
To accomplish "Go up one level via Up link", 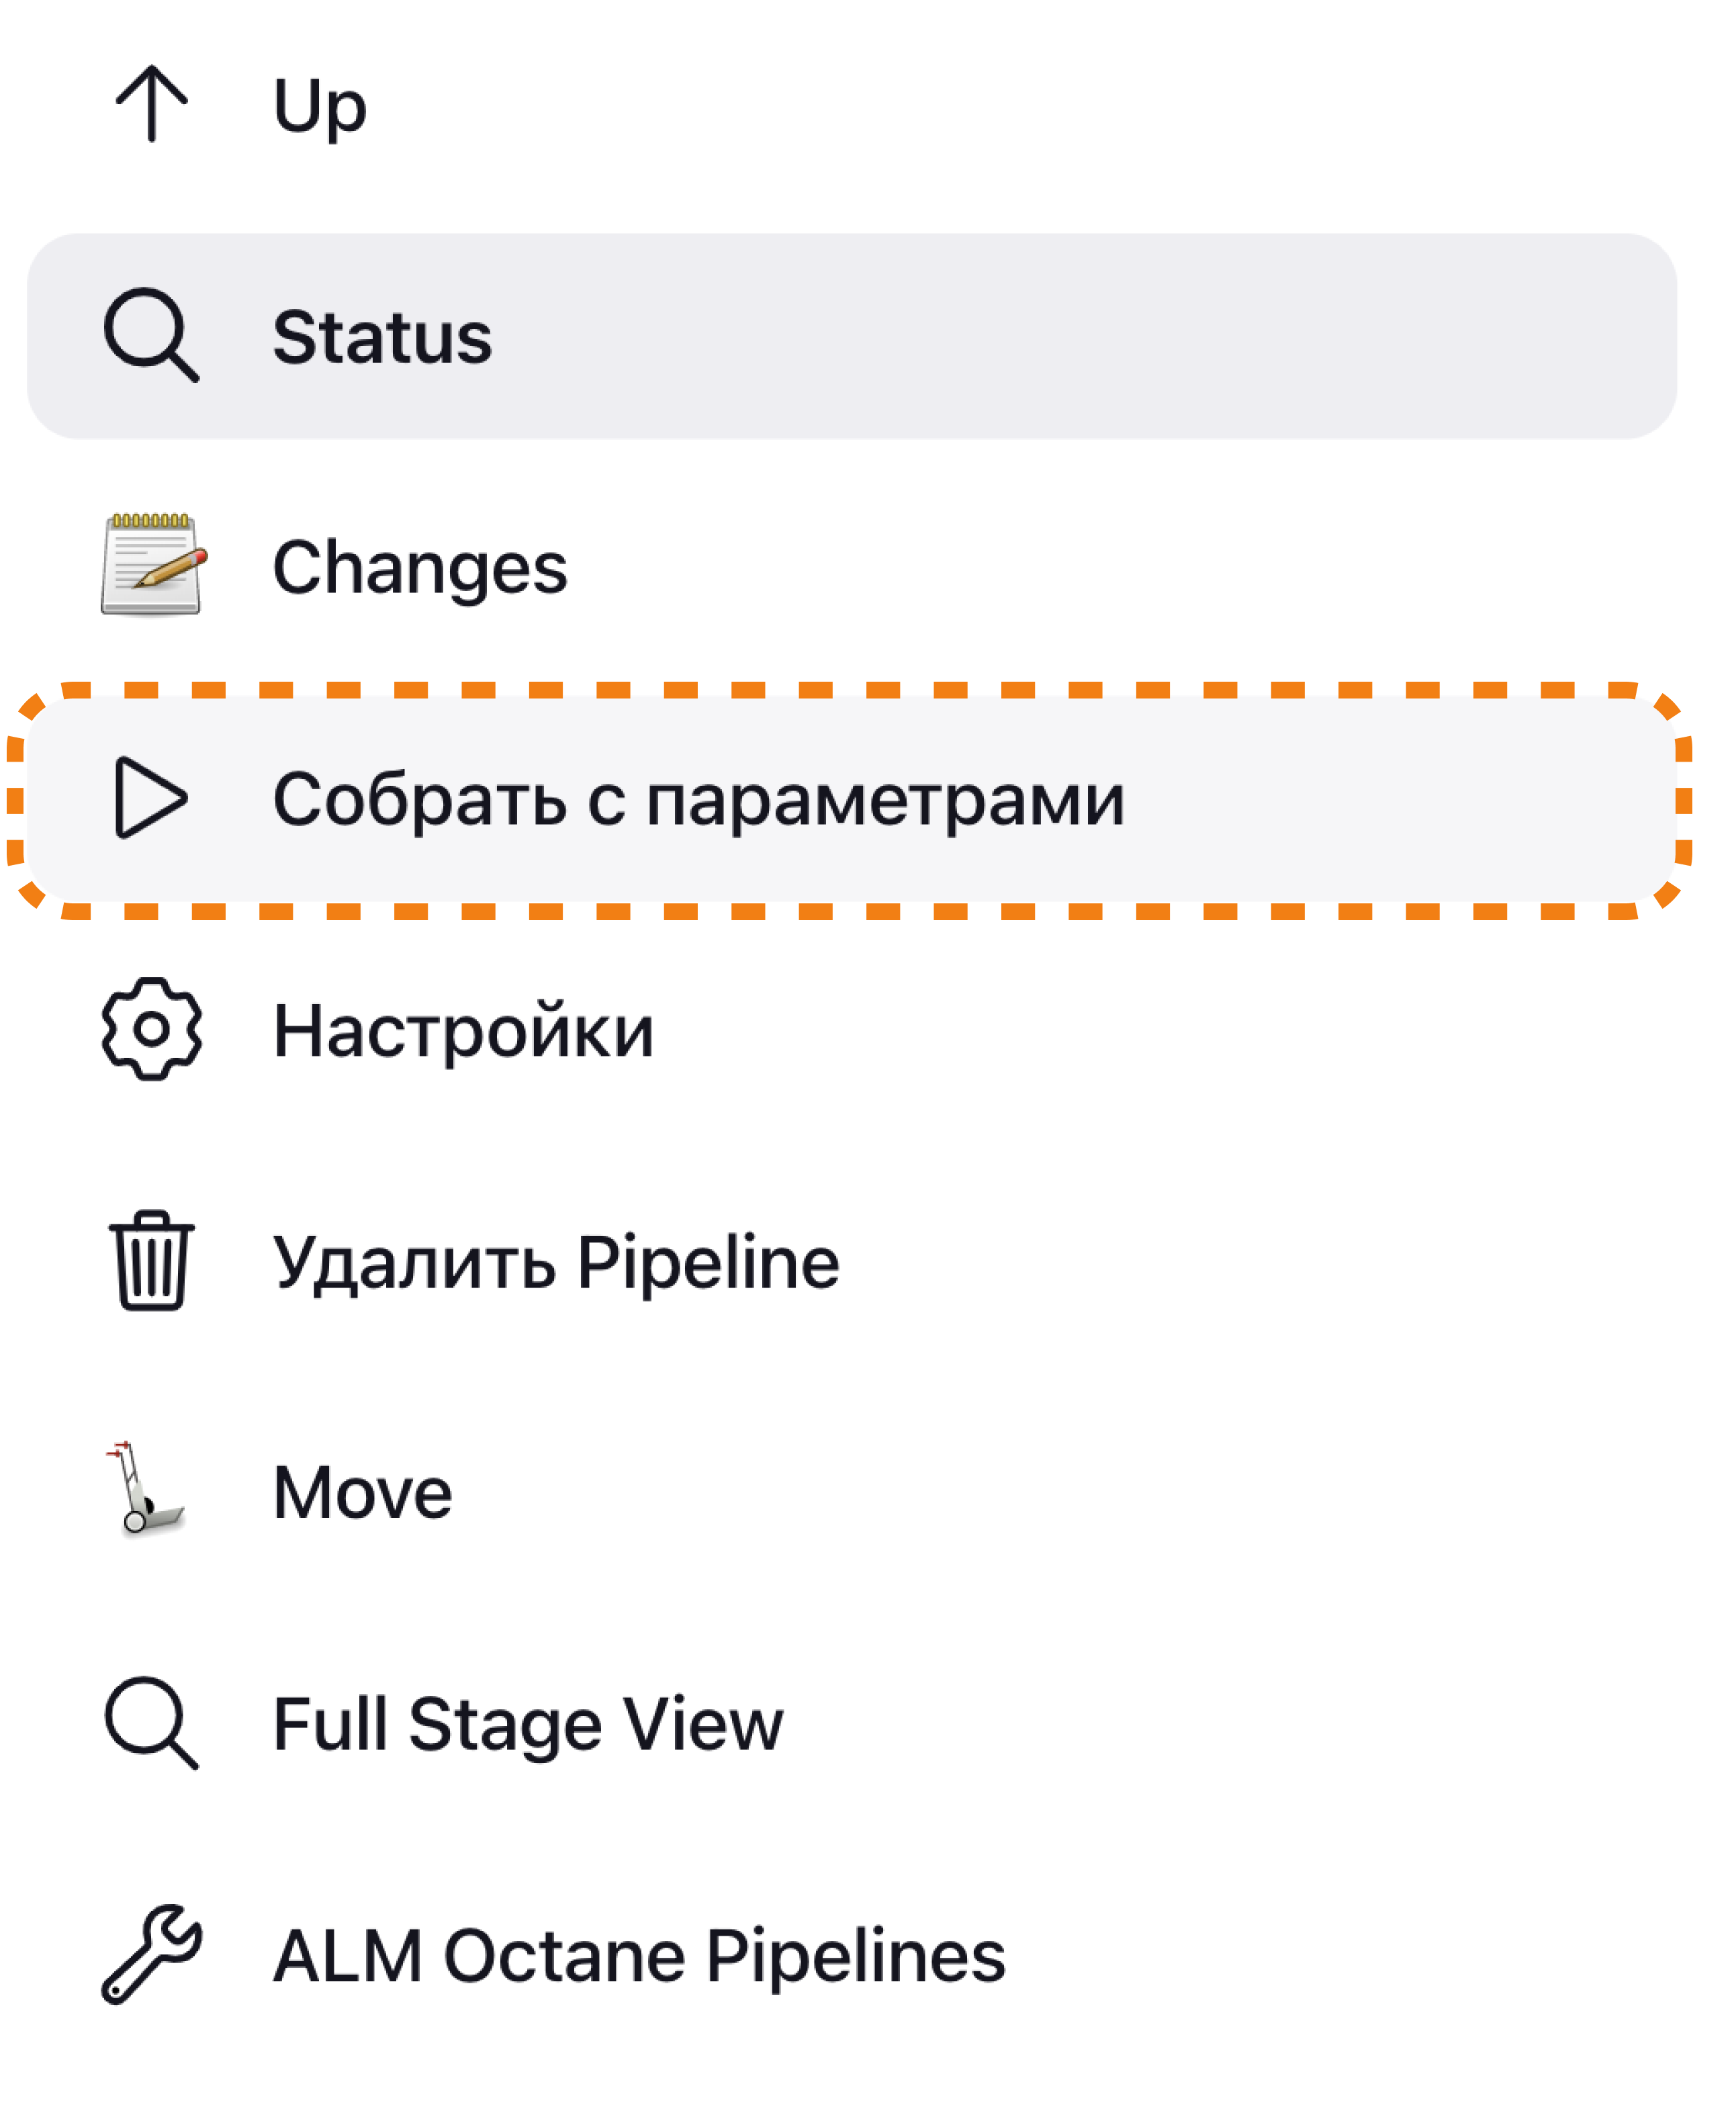I will click(x=319, y=106).
